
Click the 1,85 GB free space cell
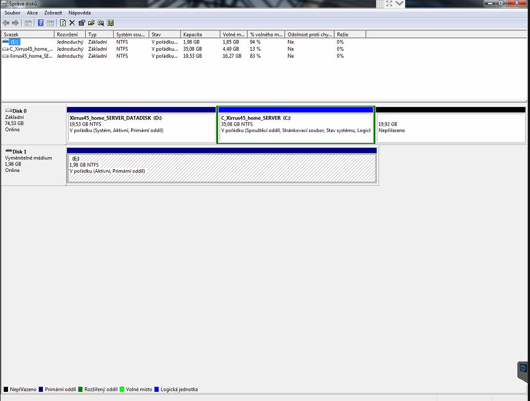click(x=231, y=42)
